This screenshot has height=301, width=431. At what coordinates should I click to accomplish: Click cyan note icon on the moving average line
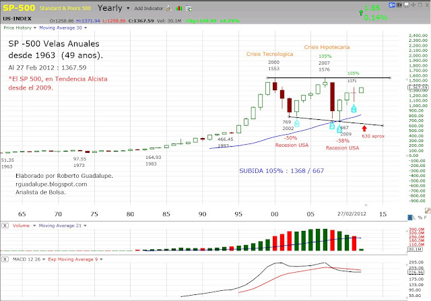pyautogui.click(x=332, y=126)
